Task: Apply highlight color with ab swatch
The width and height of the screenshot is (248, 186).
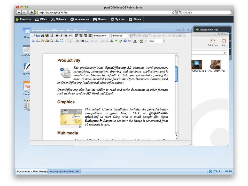Action: tap(142, 41)
